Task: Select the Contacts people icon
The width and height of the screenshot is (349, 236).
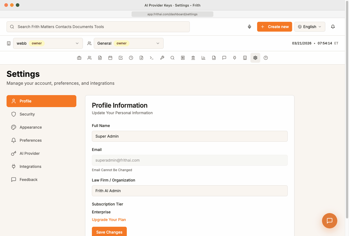Action: 89,58
